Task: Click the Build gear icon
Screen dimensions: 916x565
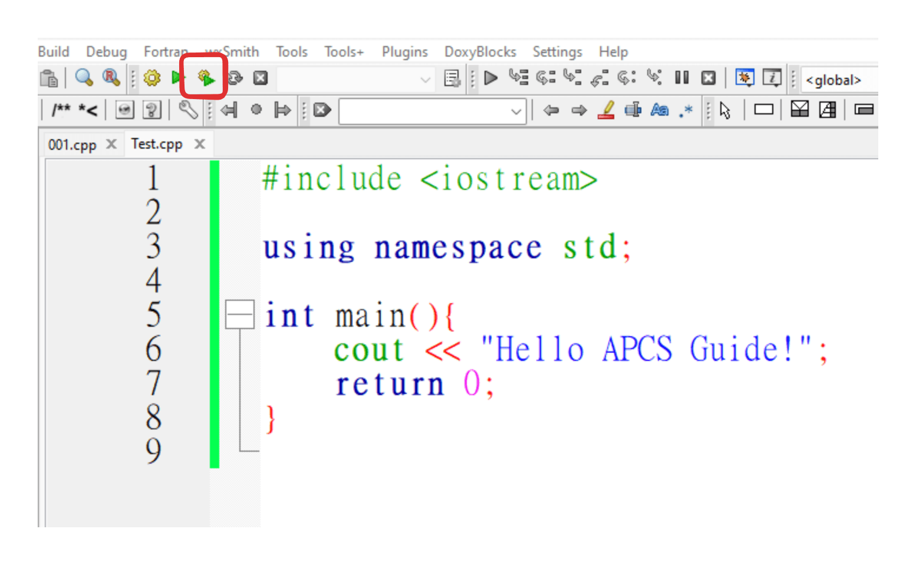Action: [152, 78]
